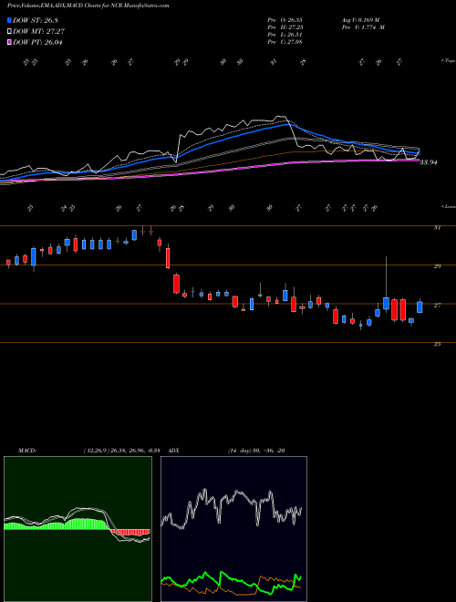Viewport: 456px width, 602px height.
Task: Open the green MACD histogram panel
Action: pyautogui.click(x=78, y=529)
